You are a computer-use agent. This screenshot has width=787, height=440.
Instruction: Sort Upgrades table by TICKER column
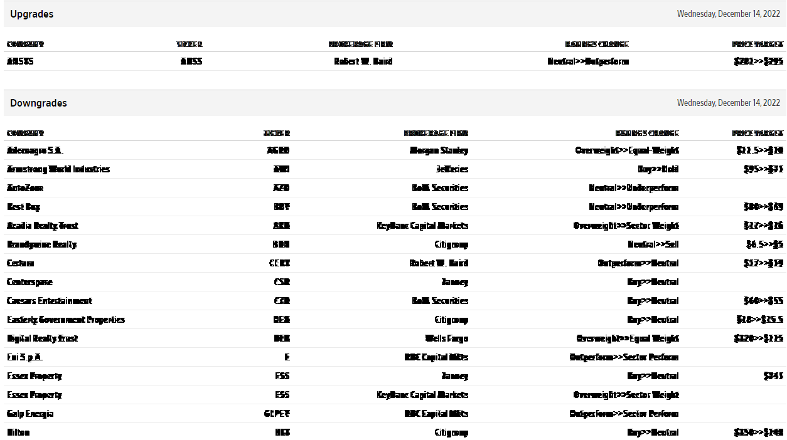(189, 45)
